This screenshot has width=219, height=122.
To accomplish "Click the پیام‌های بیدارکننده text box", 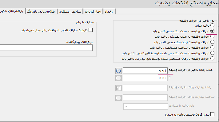I will (46, 48).
